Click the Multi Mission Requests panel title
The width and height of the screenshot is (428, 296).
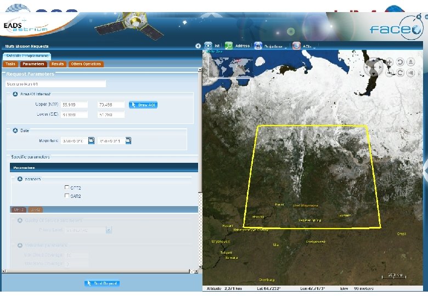click(27, 47)
